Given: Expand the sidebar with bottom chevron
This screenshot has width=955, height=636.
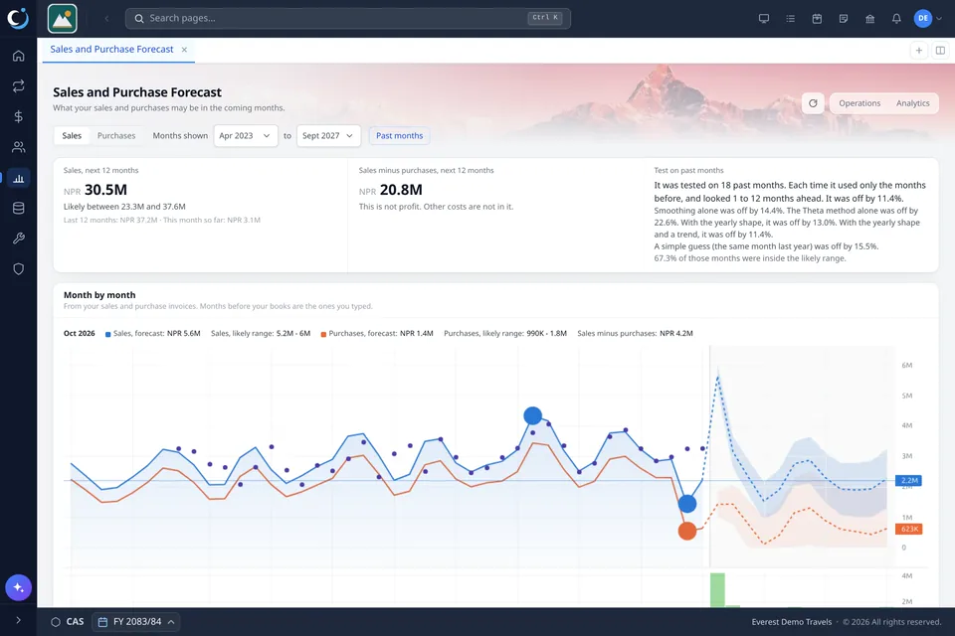Looking at the screenshot, I should [18, 620].
